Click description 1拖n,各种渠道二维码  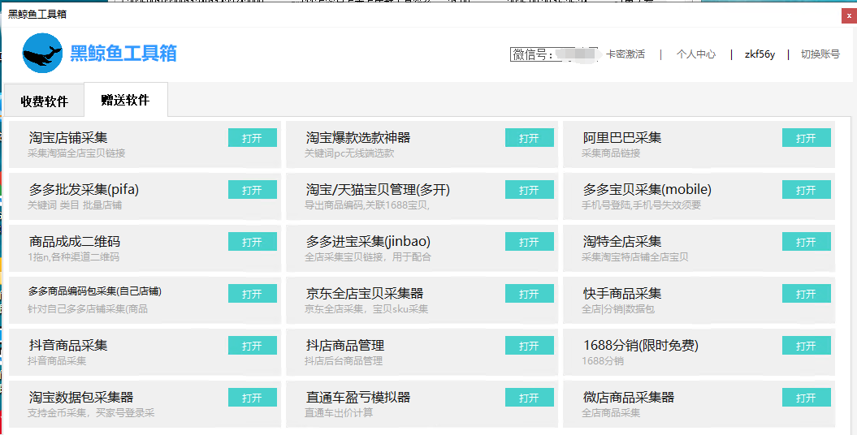73,257
